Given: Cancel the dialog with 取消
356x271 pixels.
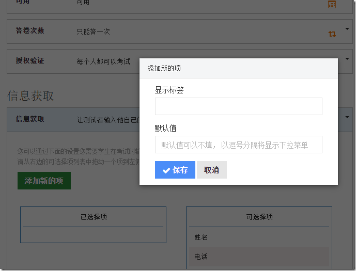Looking at the screenshot, I should [x=212, y=170].
